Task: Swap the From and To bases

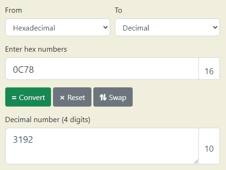Action: [113, 97]
